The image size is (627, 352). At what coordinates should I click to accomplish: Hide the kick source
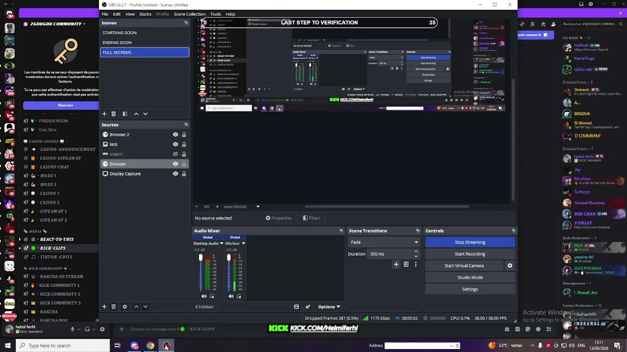175,144
